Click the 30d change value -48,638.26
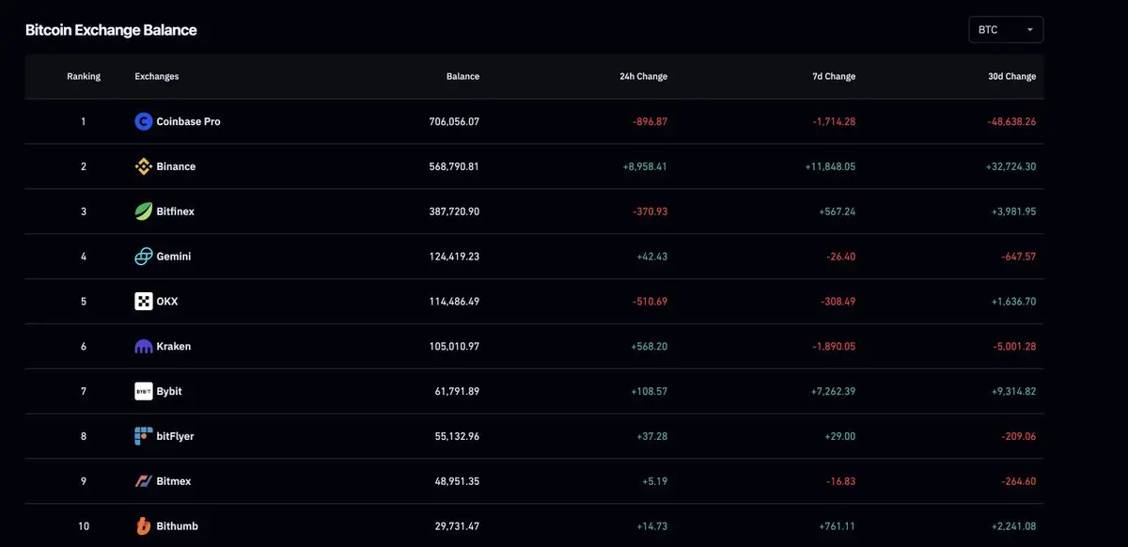Screen dimensions: 1128x547 pos(1012,121)
